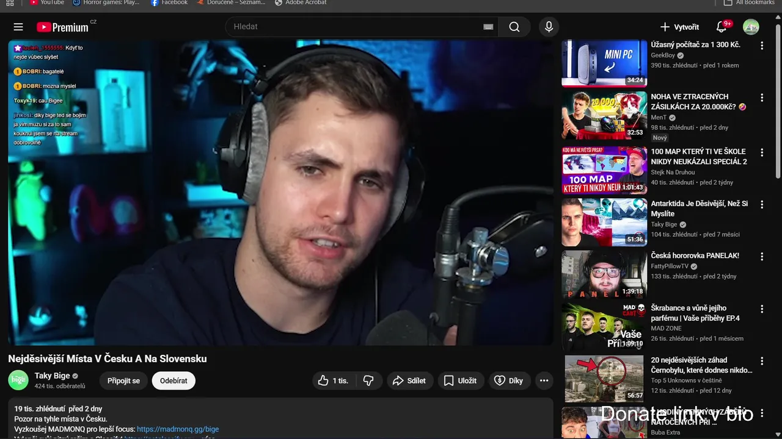Open options for 100 MAP video

(762, 152)
